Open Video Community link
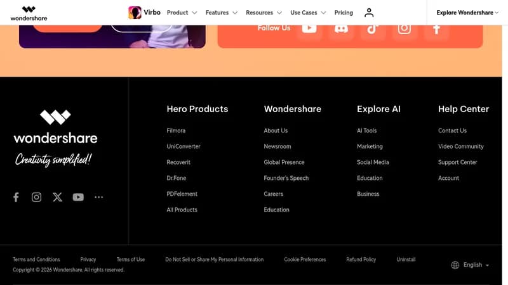 (461, 146)
